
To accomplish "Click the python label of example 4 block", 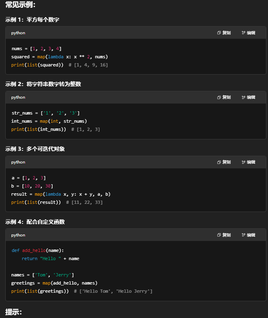I will [x=18, y=235].
